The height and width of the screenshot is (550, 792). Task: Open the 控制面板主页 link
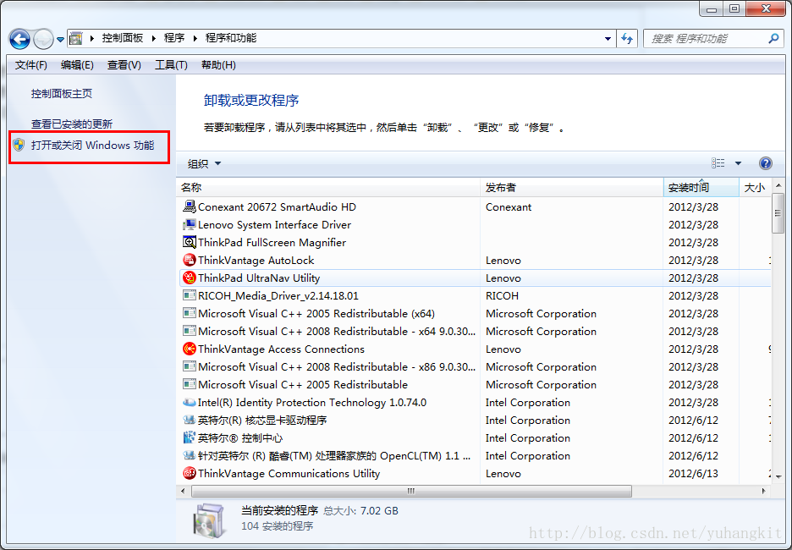(x=62, y=93)
